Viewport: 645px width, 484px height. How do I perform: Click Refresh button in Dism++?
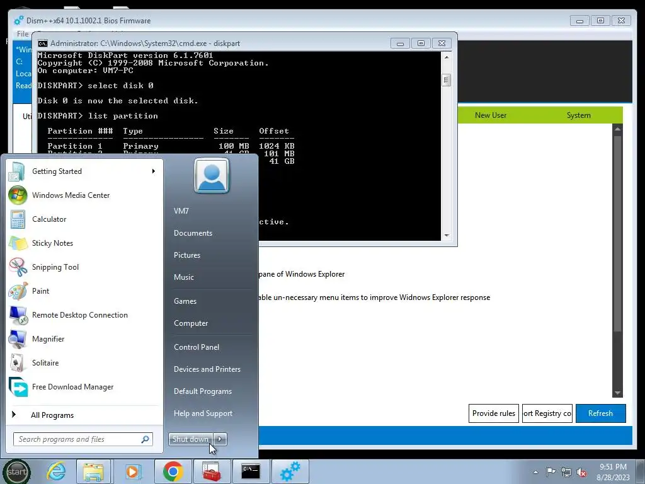coord(600,413)
